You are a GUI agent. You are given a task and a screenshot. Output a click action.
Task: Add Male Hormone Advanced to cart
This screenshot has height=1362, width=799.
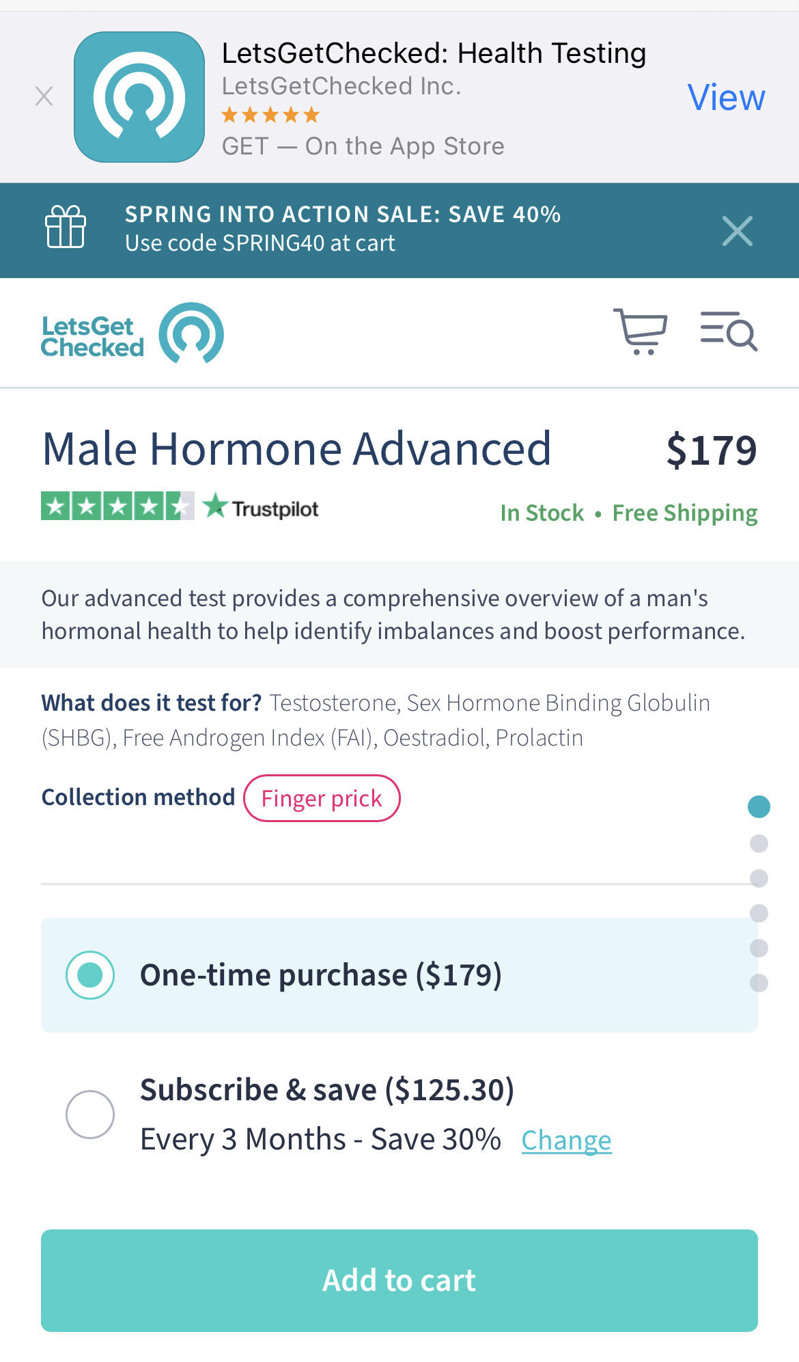399,1281
